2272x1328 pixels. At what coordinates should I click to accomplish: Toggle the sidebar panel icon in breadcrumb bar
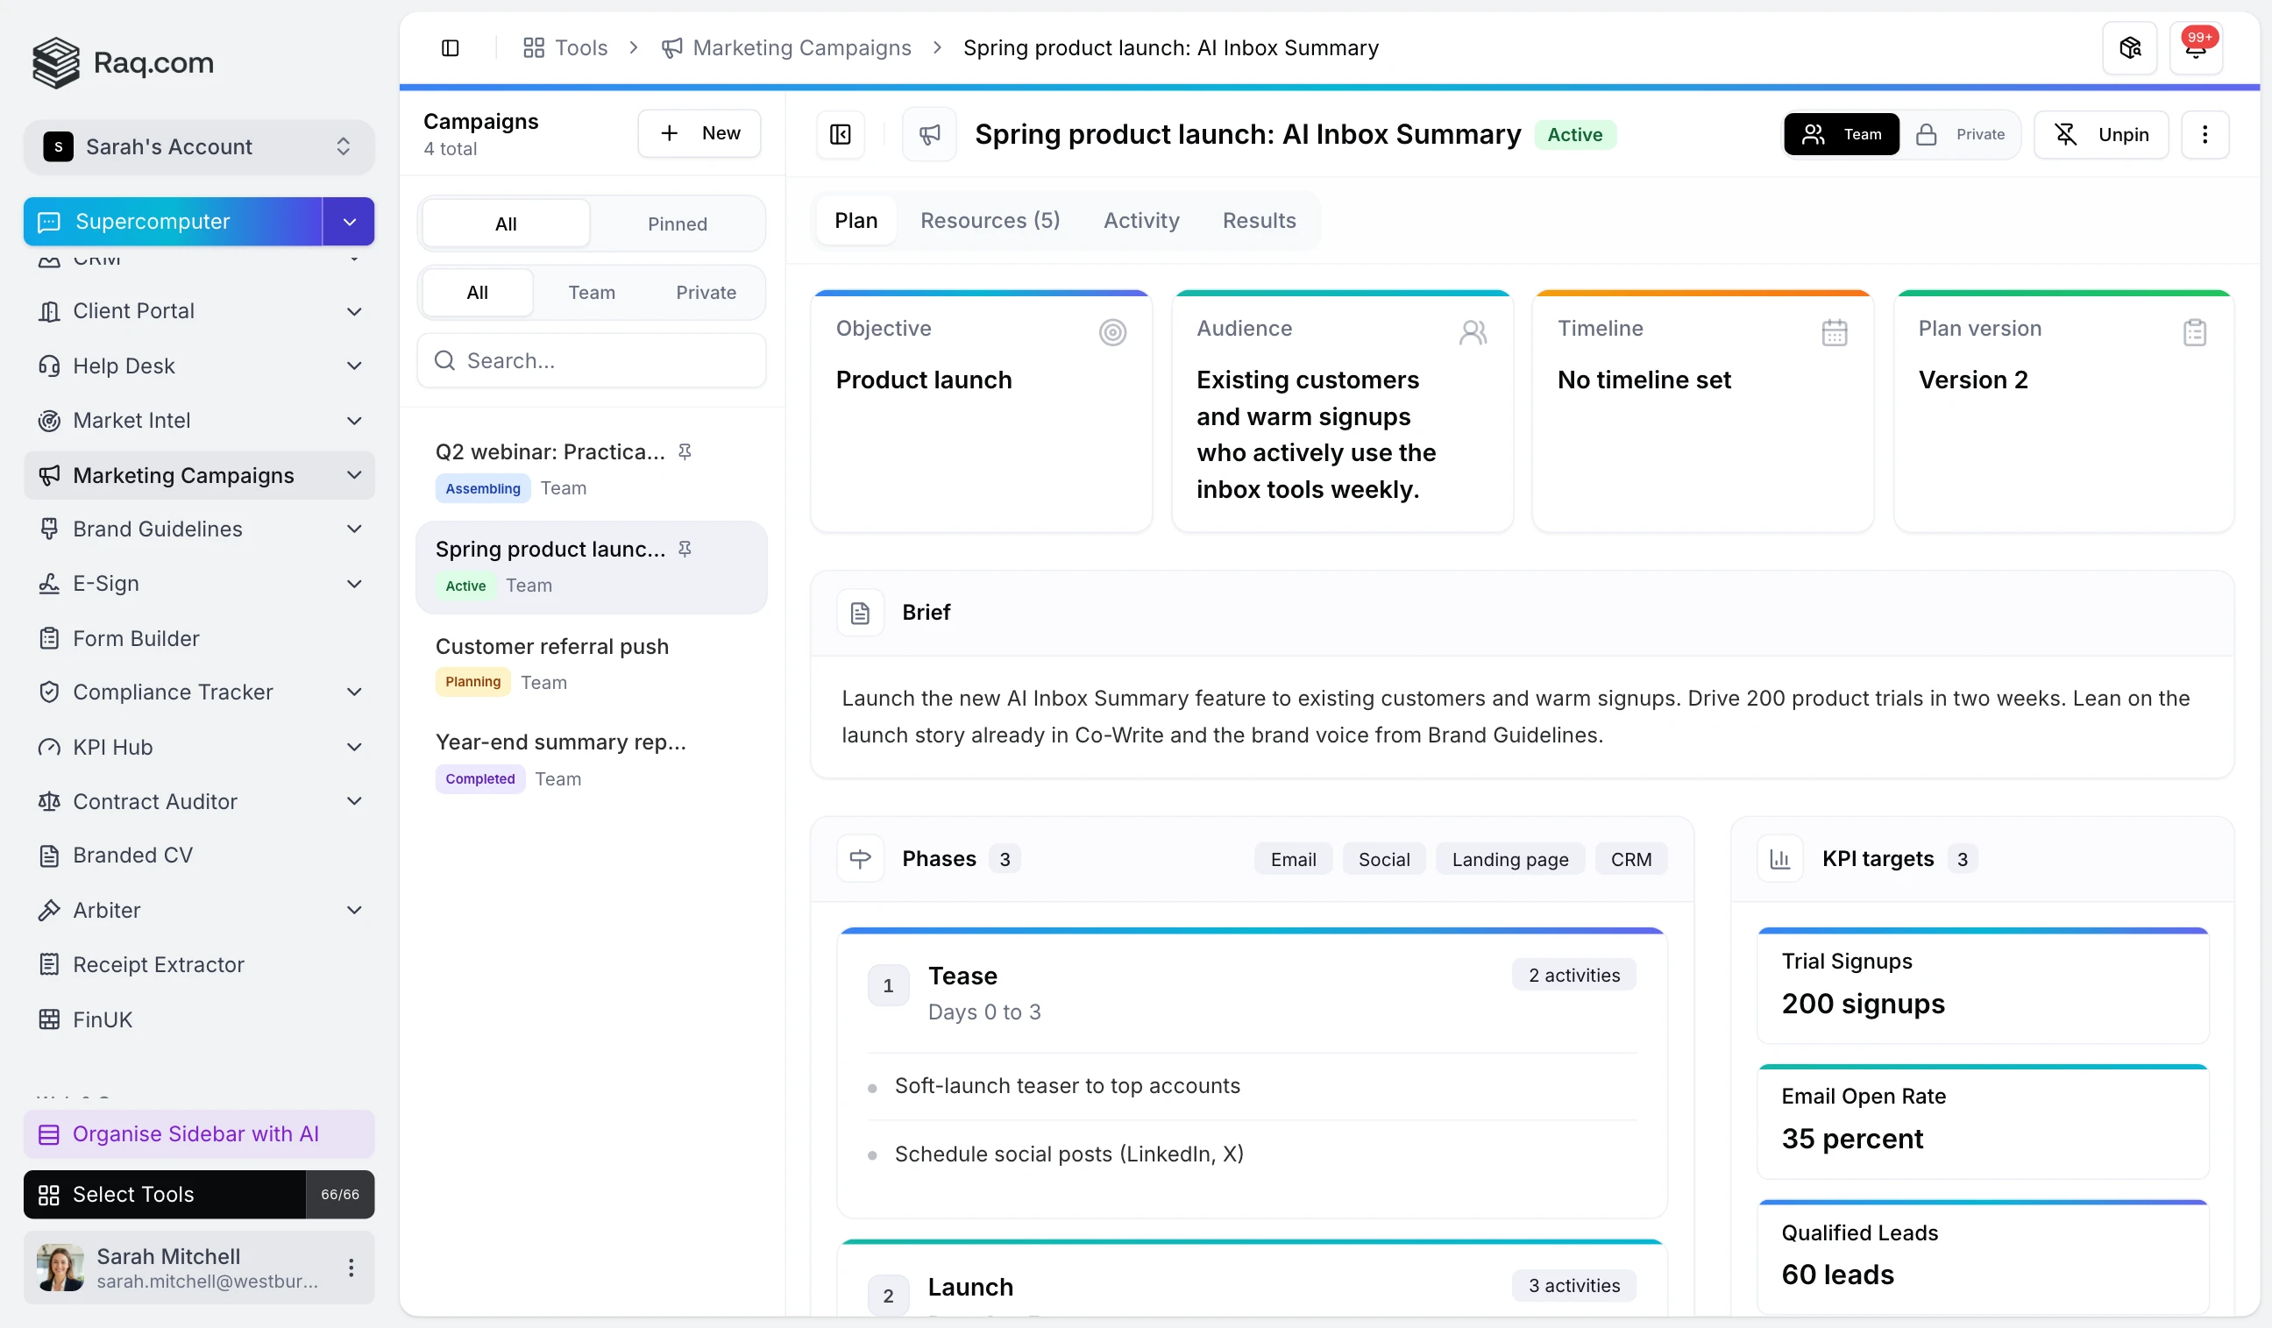(450, 48)
